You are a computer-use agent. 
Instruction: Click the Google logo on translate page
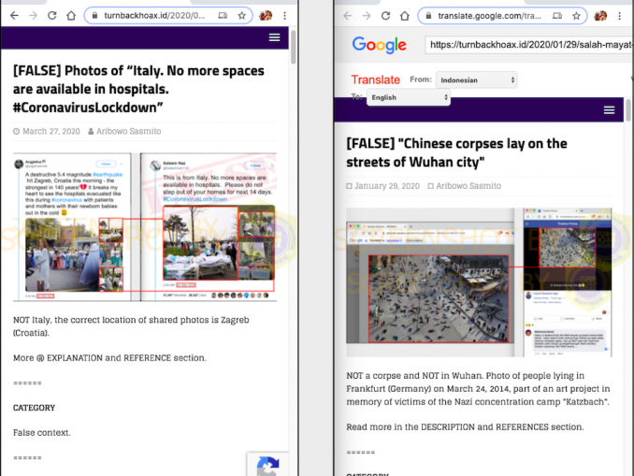pos(380,45)
